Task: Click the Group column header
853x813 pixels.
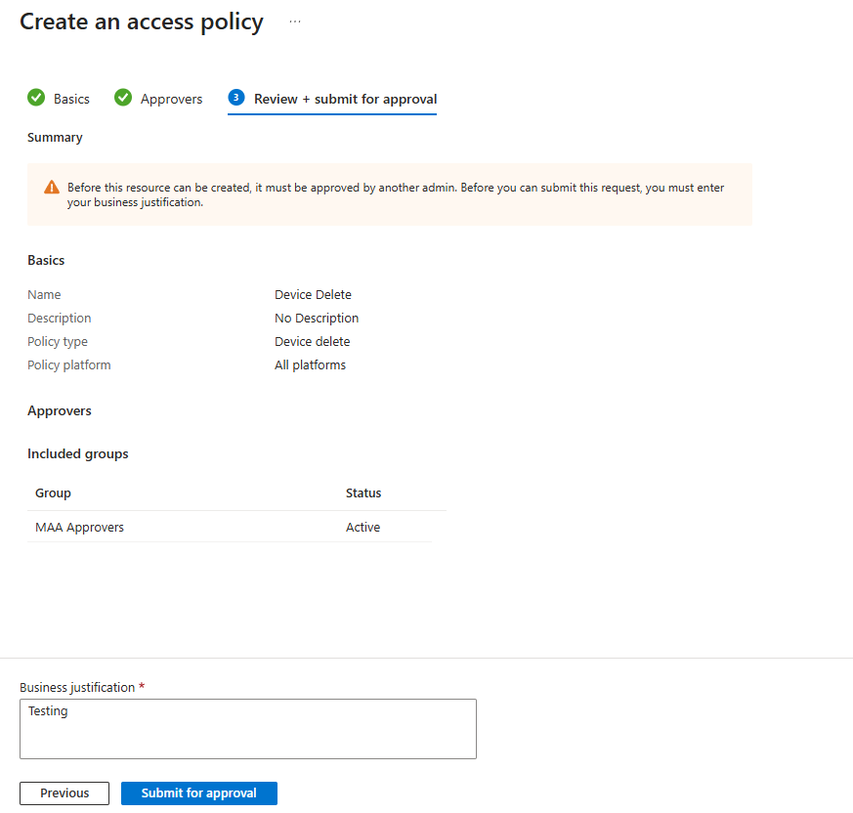Action: (54, 493)
